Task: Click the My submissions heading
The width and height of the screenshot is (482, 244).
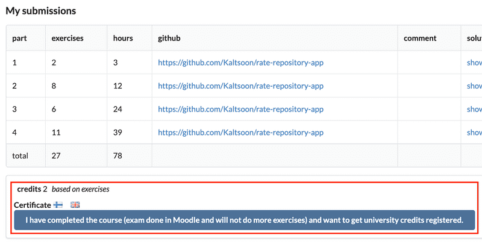Action: [x=41, y=11]
